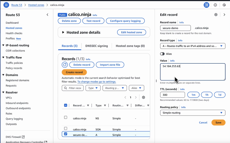Open the Routing policy dropdown
Image resolution: width=230 pixels, height=143 pixels.
pos(193,113)
